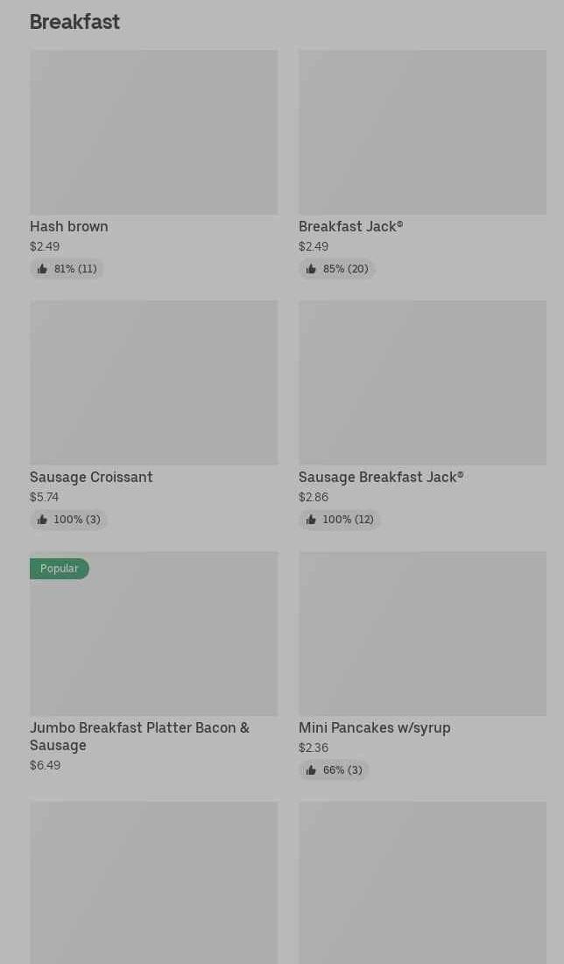Click the $6.49 price text
Viewport: 564px width, 964px height.
[45, 765]
